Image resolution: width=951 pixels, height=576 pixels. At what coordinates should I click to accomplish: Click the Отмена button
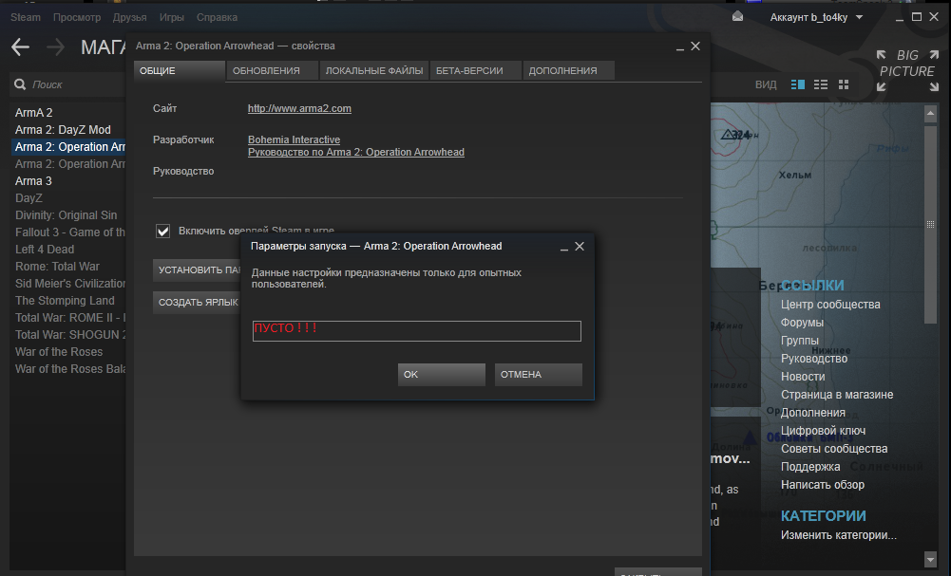coord(539,374)
